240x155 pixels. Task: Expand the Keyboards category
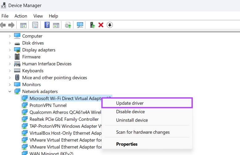(x=10, y=71)
